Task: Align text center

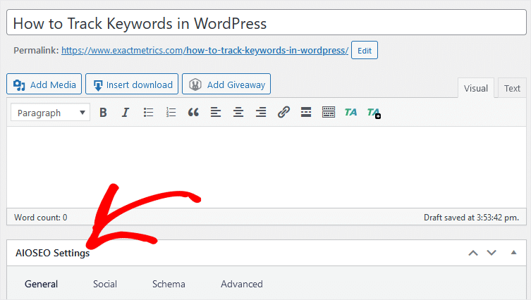Action: coord(238,112)
